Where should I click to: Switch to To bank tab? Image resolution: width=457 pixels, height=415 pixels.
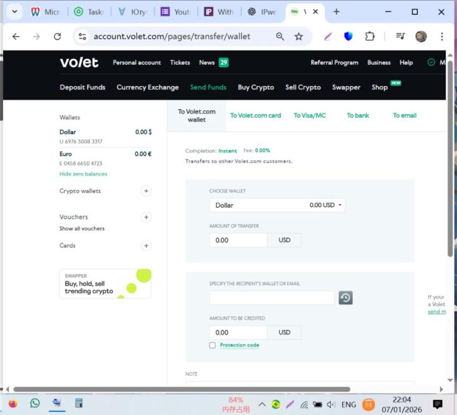[357, 115]
